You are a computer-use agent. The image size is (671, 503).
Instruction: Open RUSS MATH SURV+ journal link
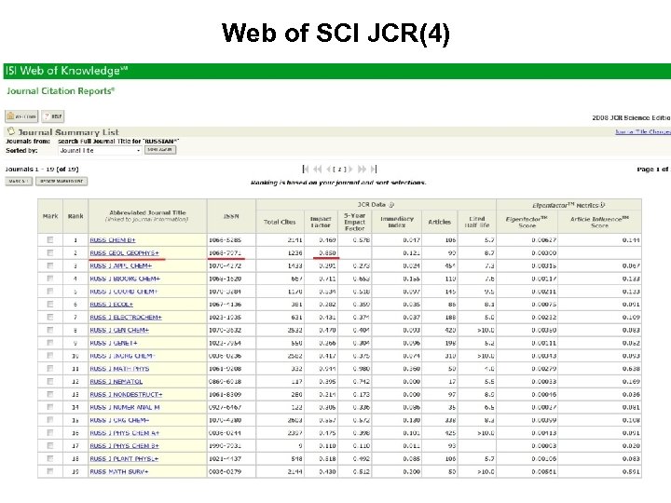(x=119, y=471)
